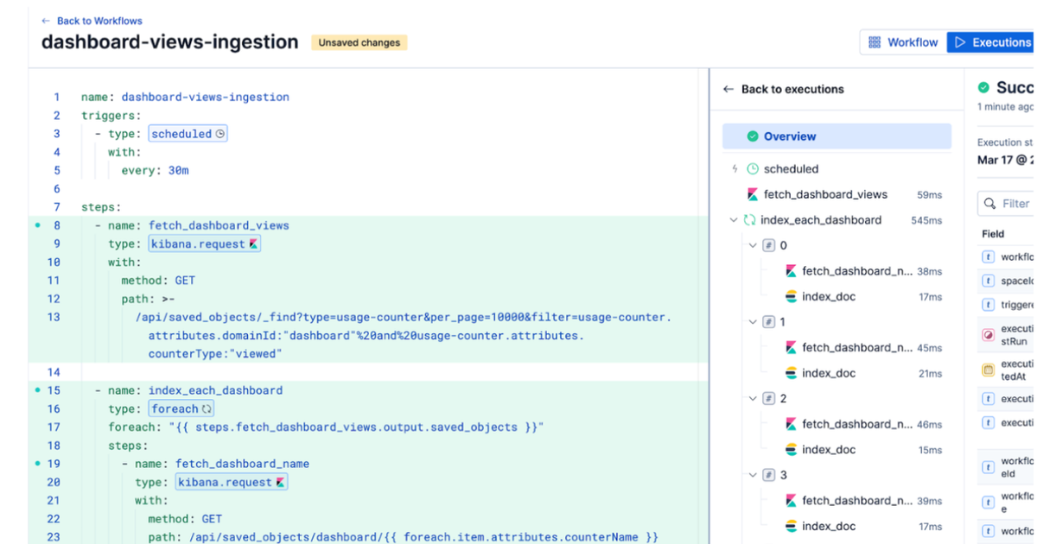This screenshot has height=544, width=1037.
Task: Click the clock icon next to scheduled step in execution list
Action: point(753,169)
